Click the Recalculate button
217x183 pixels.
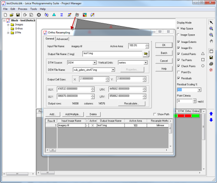[x=132, y=104]
